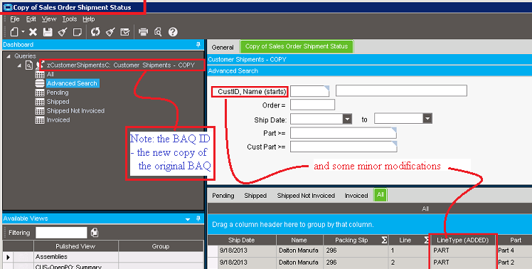Viewport: 532px width, 269px height.
Task: Click the Cust Part >= input field
Action: point(344,147)
